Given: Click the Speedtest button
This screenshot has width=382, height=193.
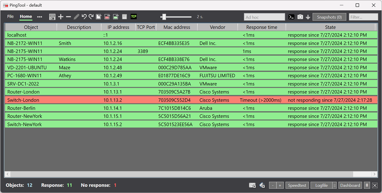Looking at the screenshot, I should [x=297, y=185].
